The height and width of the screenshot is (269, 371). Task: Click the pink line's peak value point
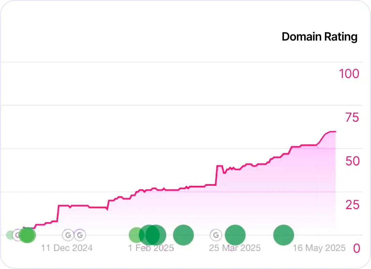click(x=332, y=132)
